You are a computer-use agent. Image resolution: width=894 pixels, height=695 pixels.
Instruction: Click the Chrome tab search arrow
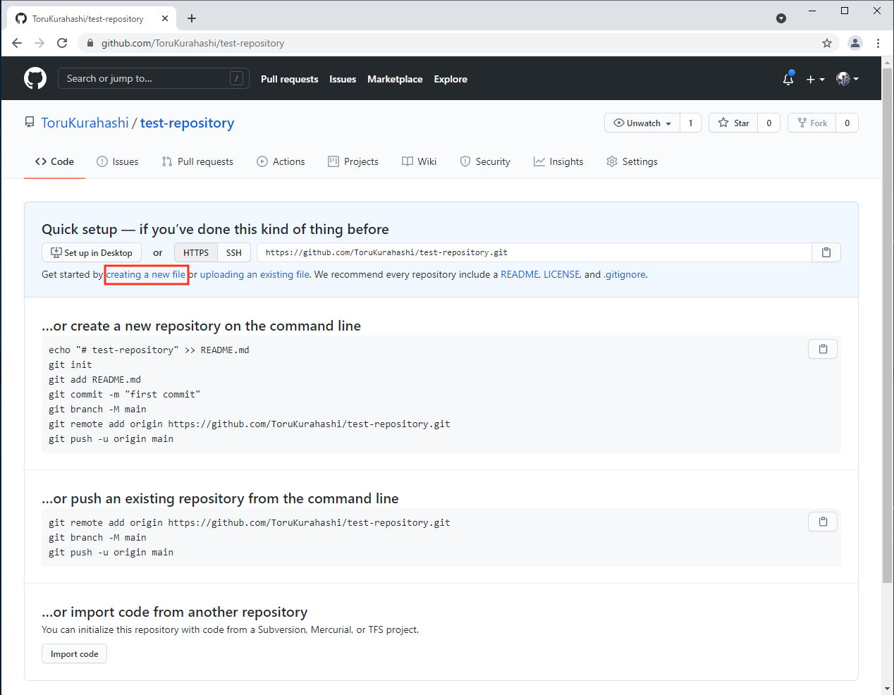click(x=781, y=18)
